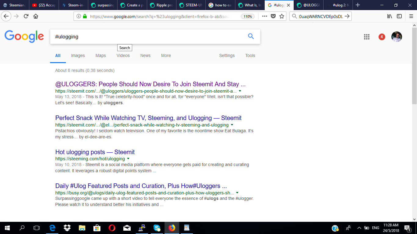This screenshot has width=417, height=234.
Task: Open Windows taskbar search
Action: pyautogui.click(x=22, y=228)
